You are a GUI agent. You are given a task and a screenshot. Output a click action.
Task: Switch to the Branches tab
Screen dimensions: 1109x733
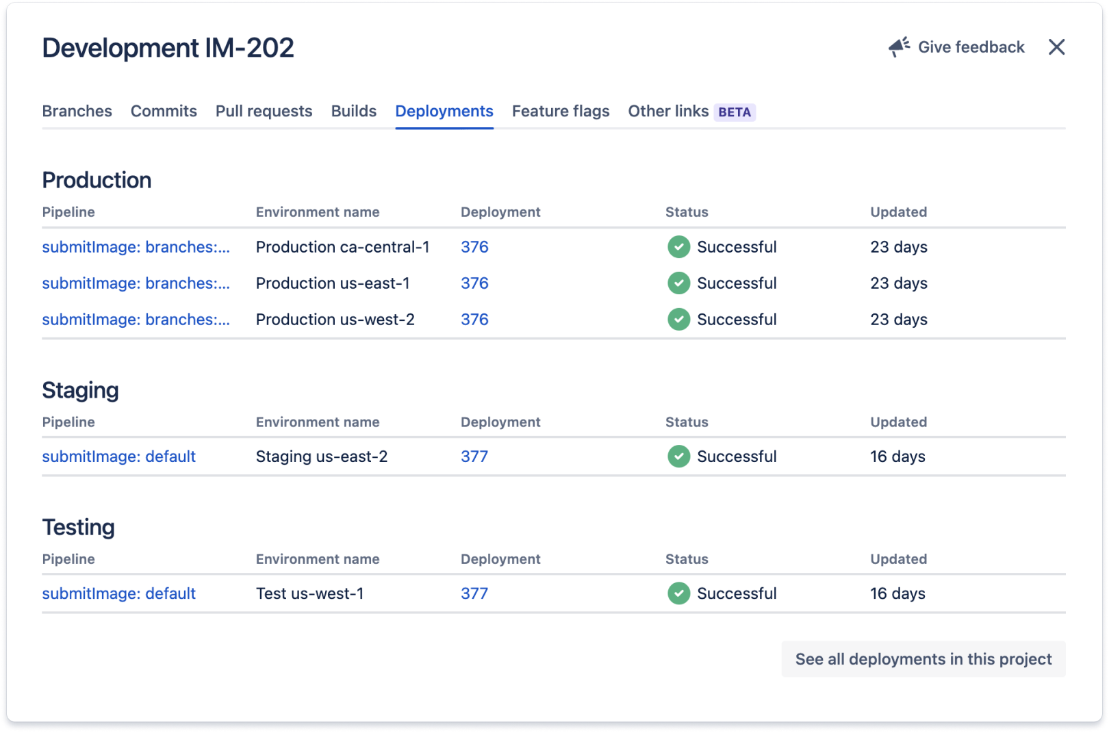(77, 111)
